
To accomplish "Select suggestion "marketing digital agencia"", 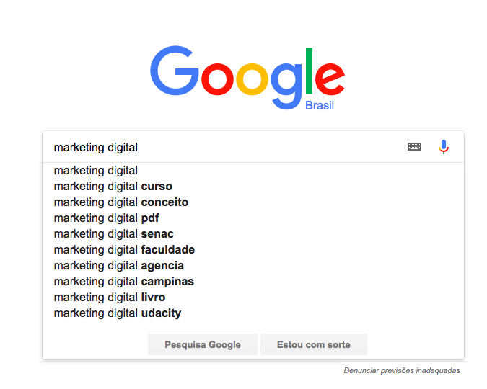I will (119, 266).
